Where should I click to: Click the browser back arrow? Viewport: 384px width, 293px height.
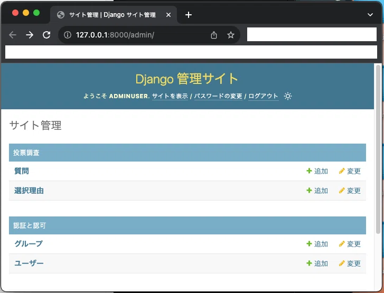coord(13,35)
